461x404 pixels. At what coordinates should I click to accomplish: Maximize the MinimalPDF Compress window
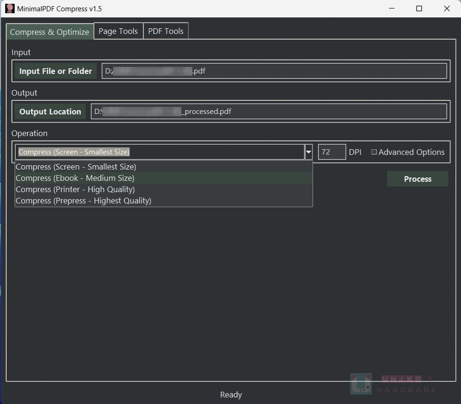coord(419,8)
